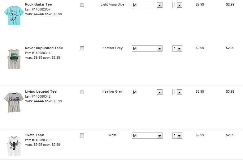Open the Rock Guitar Tee title link
Screen dimensions: 243x160
38,4
